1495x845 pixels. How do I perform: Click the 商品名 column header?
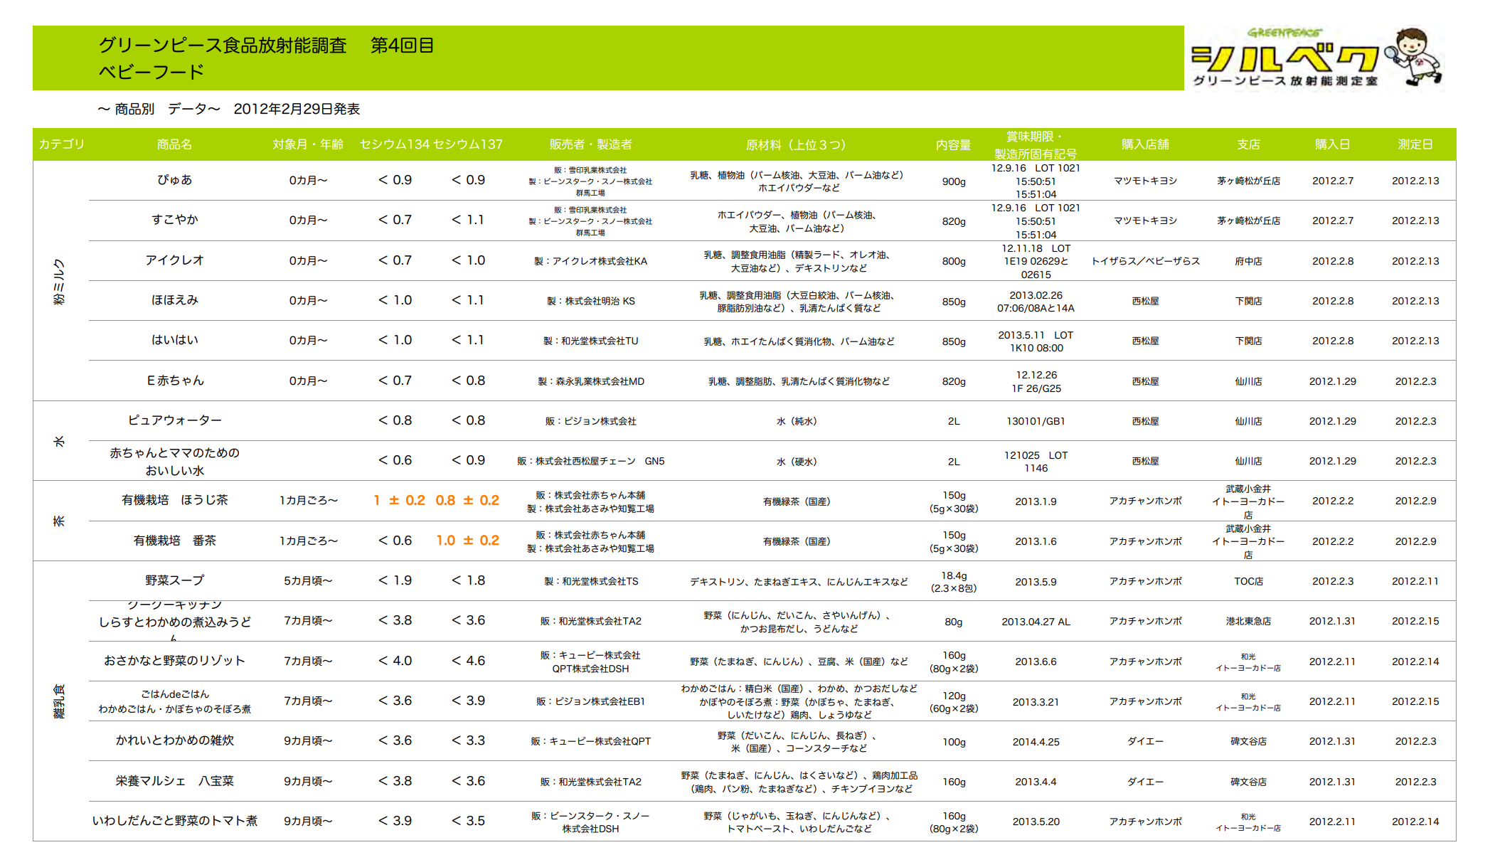pos(174,144)
